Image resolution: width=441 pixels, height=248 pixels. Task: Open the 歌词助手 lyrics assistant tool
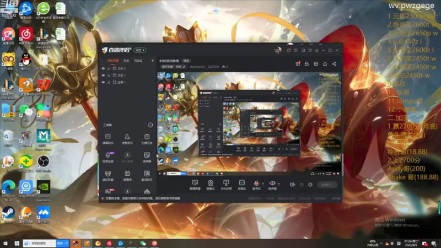coord(147,176)
